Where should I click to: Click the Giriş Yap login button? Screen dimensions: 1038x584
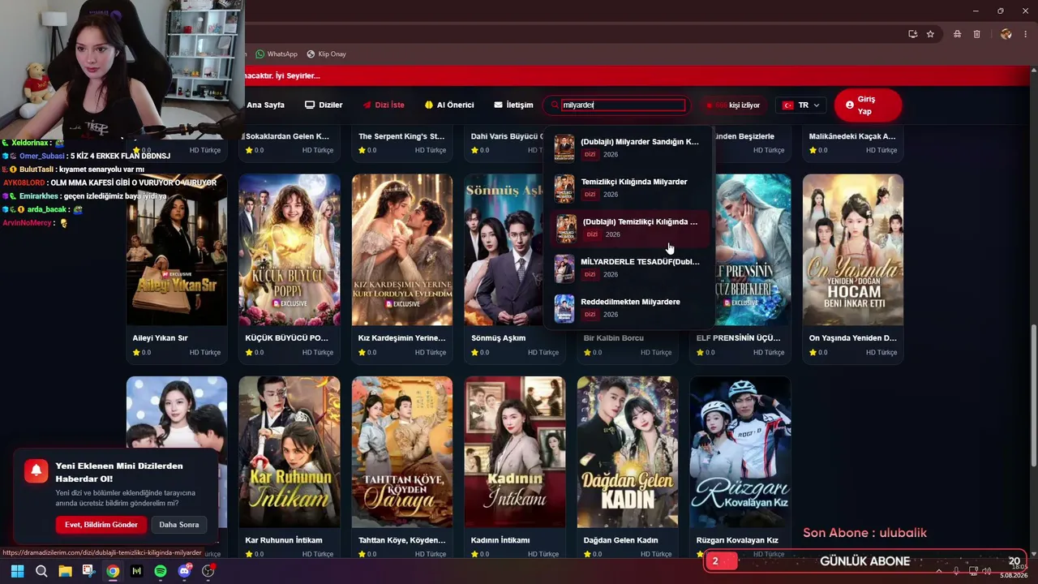point(868,105)
